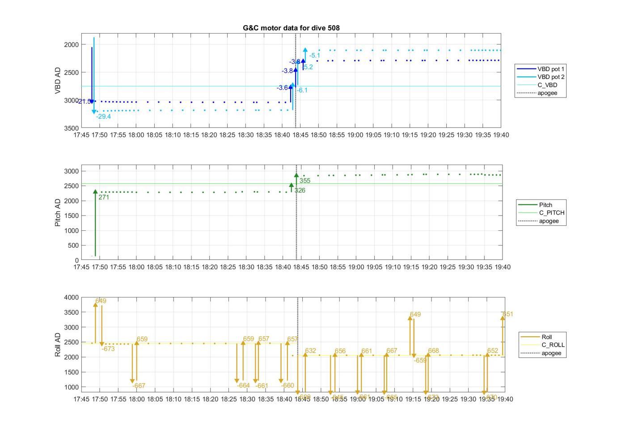Click the green line sample beside "Pitch"

click(x=528, y=205)
